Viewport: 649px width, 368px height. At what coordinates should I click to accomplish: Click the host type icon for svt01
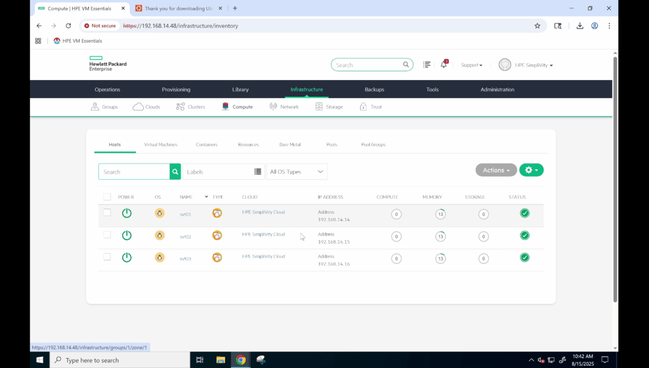[217, 213]
